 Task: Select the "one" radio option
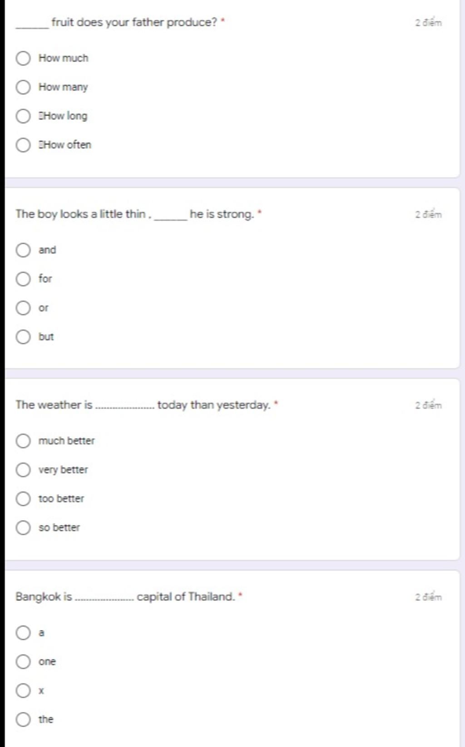(23, 662)
